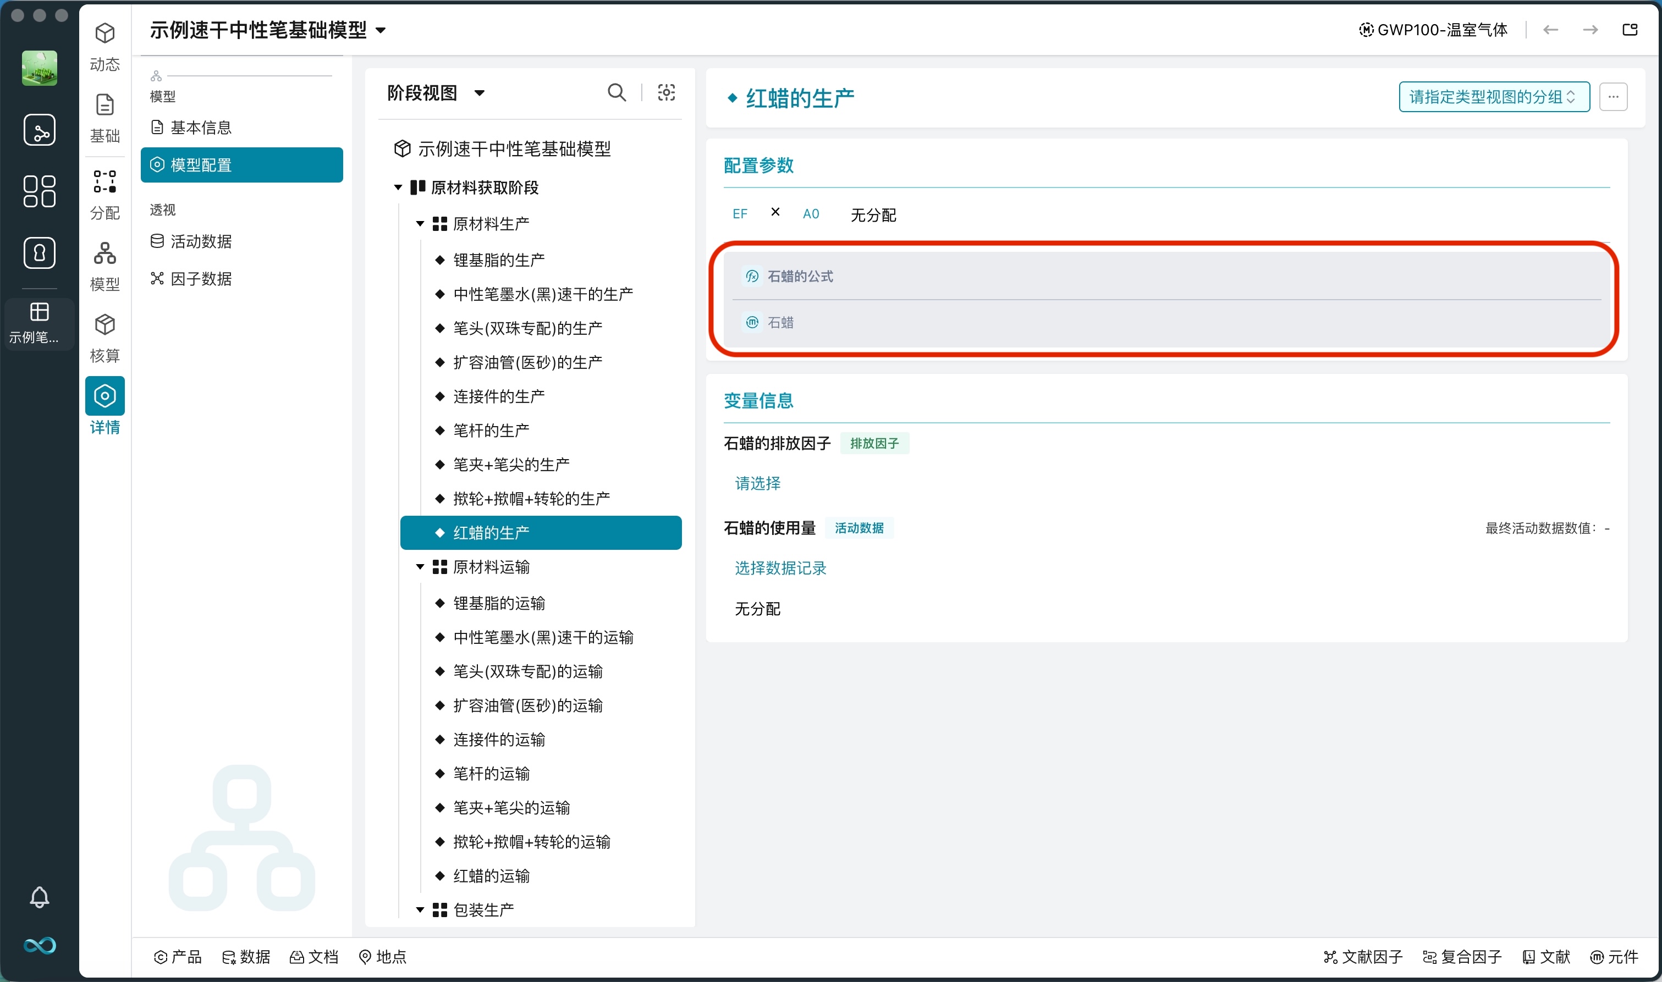Click the 选择数据记录 link
This screenshot has height=982, width=1662.
point(780,569)
